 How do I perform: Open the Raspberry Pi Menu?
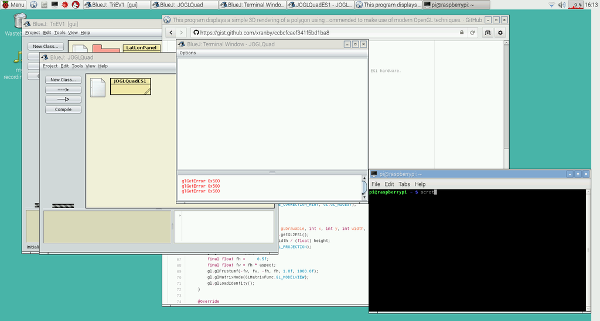pos(13,5)
